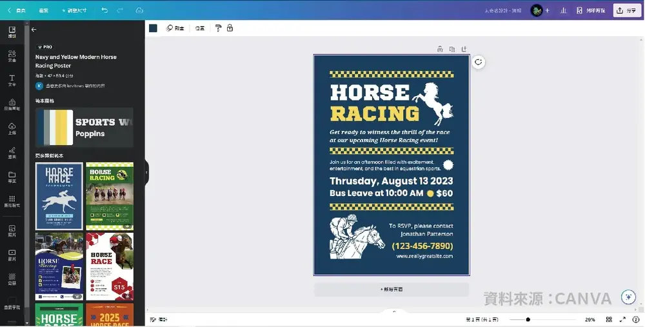645x327 pixels.
Task: Select the blue Horse Race template thumbnail
Action: (59, 196)
